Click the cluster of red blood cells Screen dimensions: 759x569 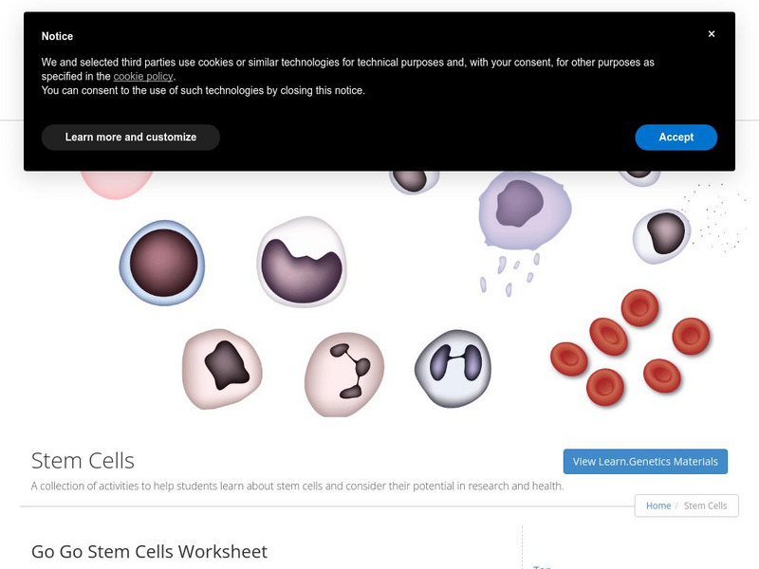point(630,346)
